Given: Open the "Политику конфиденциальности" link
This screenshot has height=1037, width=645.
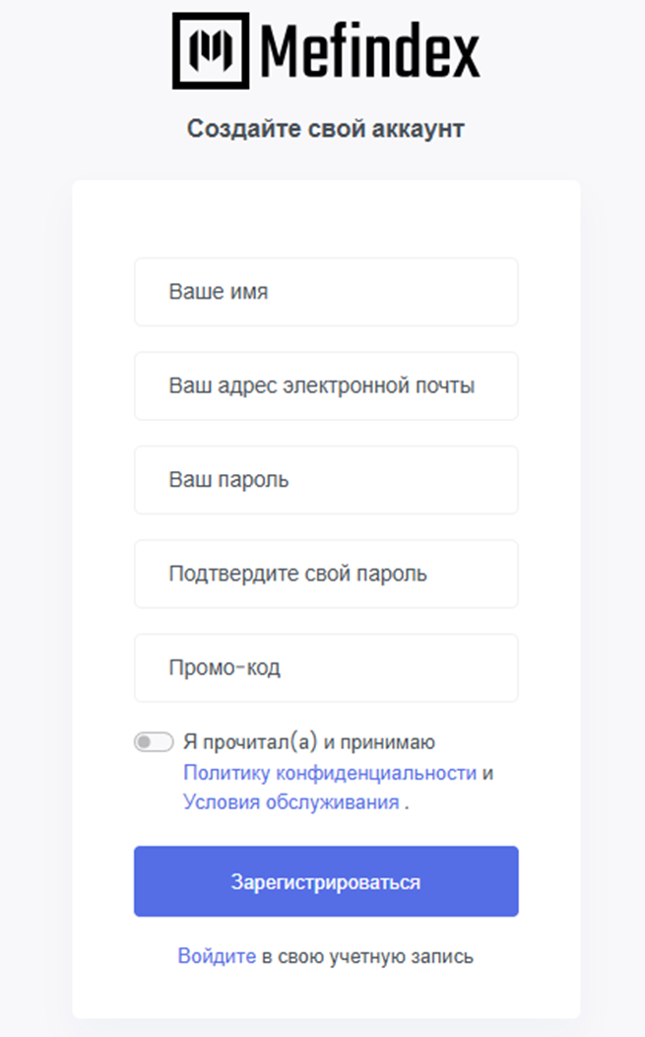Looking at the screenshot, I should (x=330, y=773).
